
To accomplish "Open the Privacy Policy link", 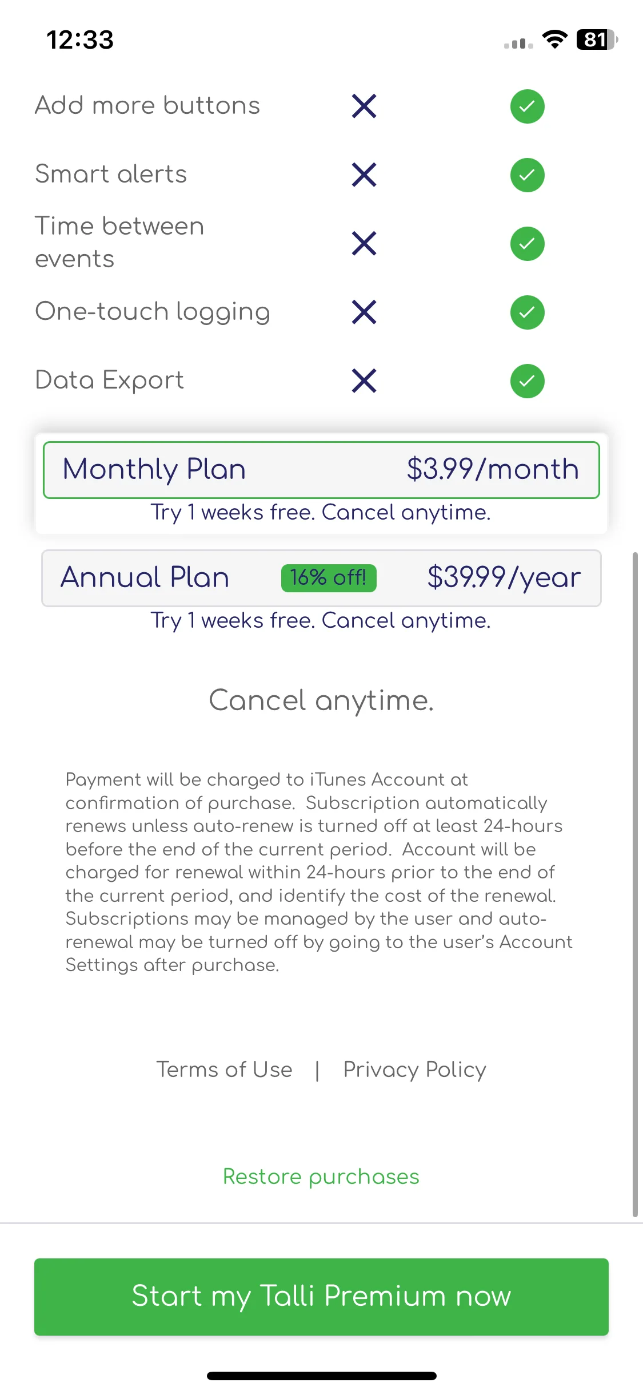I will pyautogui.click(x=414, y=1070).
